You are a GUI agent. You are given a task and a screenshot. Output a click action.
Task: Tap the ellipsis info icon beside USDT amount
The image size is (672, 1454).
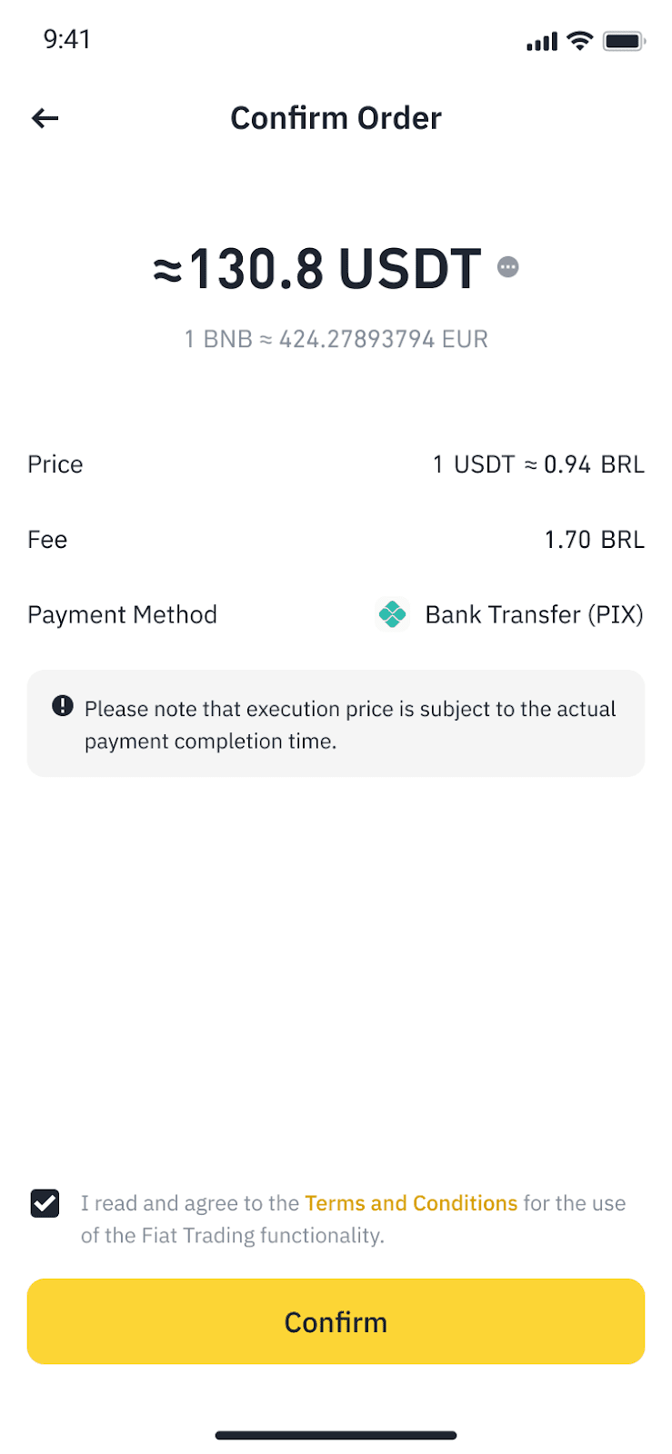click(508, 267)
